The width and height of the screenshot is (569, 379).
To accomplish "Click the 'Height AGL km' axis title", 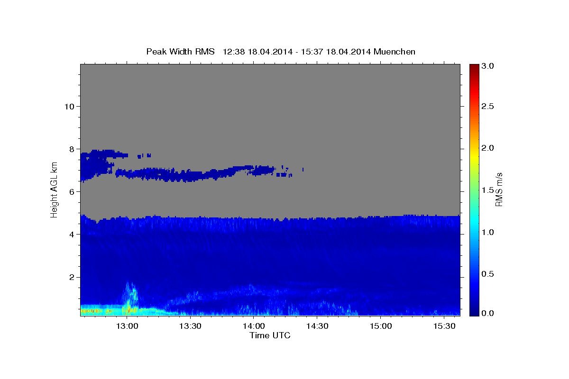I will tap(54, 190).
